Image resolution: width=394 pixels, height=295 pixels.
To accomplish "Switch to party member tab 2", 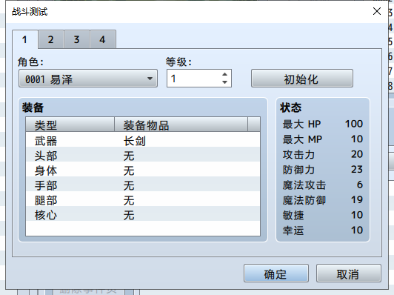I will (51, 39).
